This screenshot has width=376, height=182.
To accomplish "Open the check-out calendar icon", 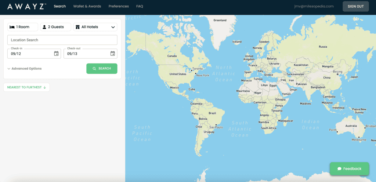I will pyautogui.click(x=113, y=54).
